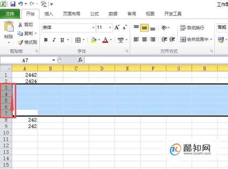Toggle Italic formatting
The image size is (228, 169).
pyautogui.click(x=54, y=40)
